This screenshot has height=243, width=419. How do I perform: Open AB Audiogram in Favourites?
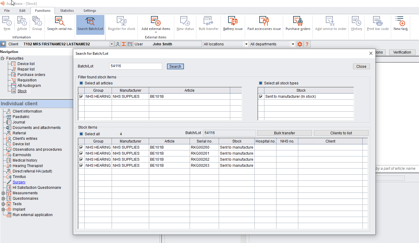coord(29,86)
